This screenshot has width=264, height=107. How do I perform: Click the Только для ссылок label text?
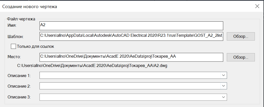click(x=35, y=47)
